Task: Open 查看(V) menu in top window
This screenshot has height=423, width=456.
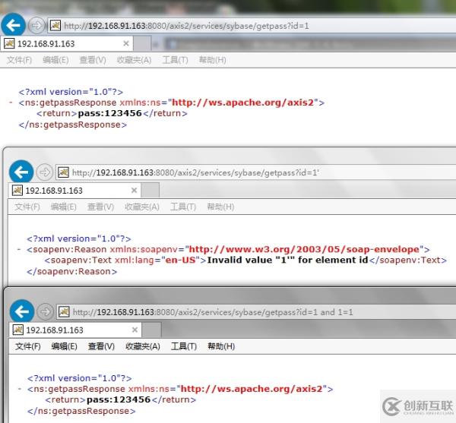Action: point(93,60)
